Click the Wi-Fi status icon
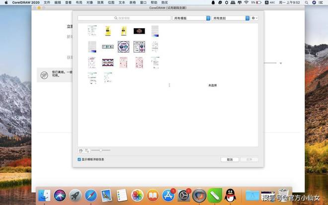The height and width of the screenshot is (205, 328). tap(246, 2)
